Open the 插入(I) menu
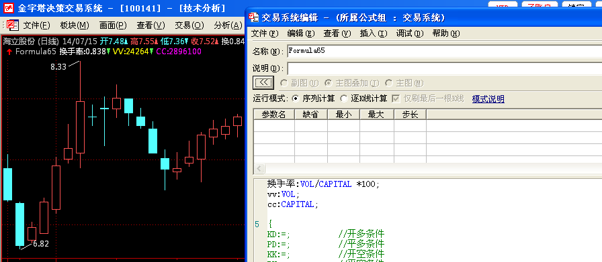Viewport: 602px width, 262px height. point(373,34)
